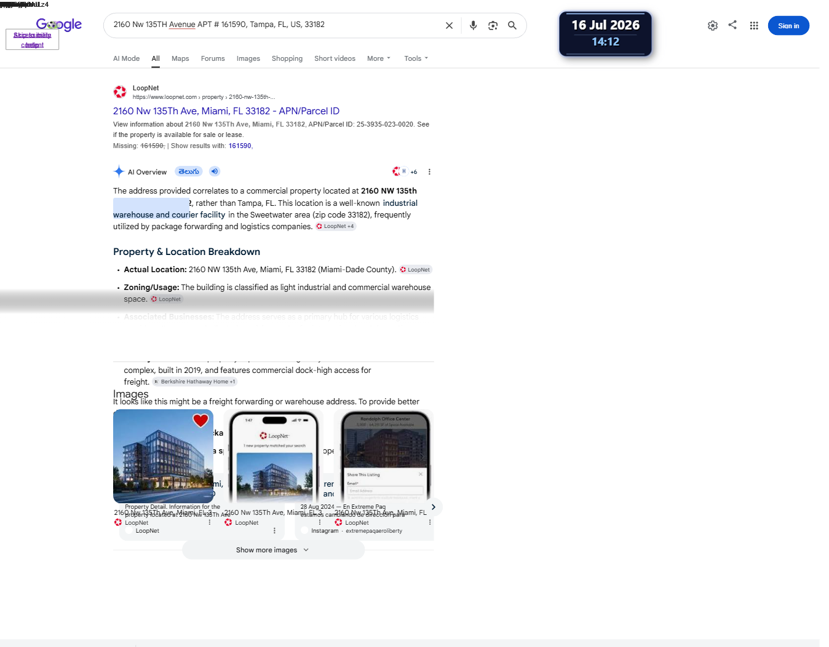Viewport: 829px width, 647px height.
Task: Click the Property & Location Breakdown heading
Action: 186,252
